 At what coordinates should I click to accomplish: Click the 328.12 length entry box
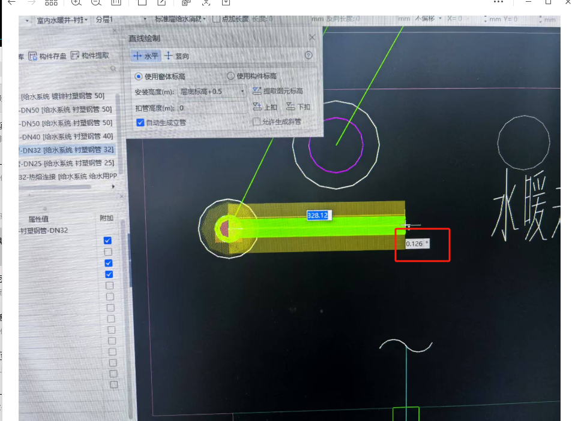tap(318, 216)
